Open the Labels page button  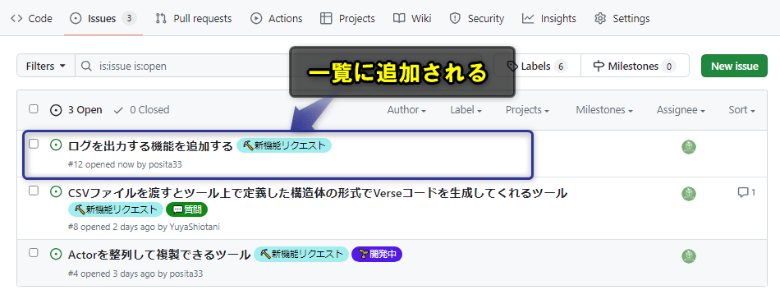537,66
